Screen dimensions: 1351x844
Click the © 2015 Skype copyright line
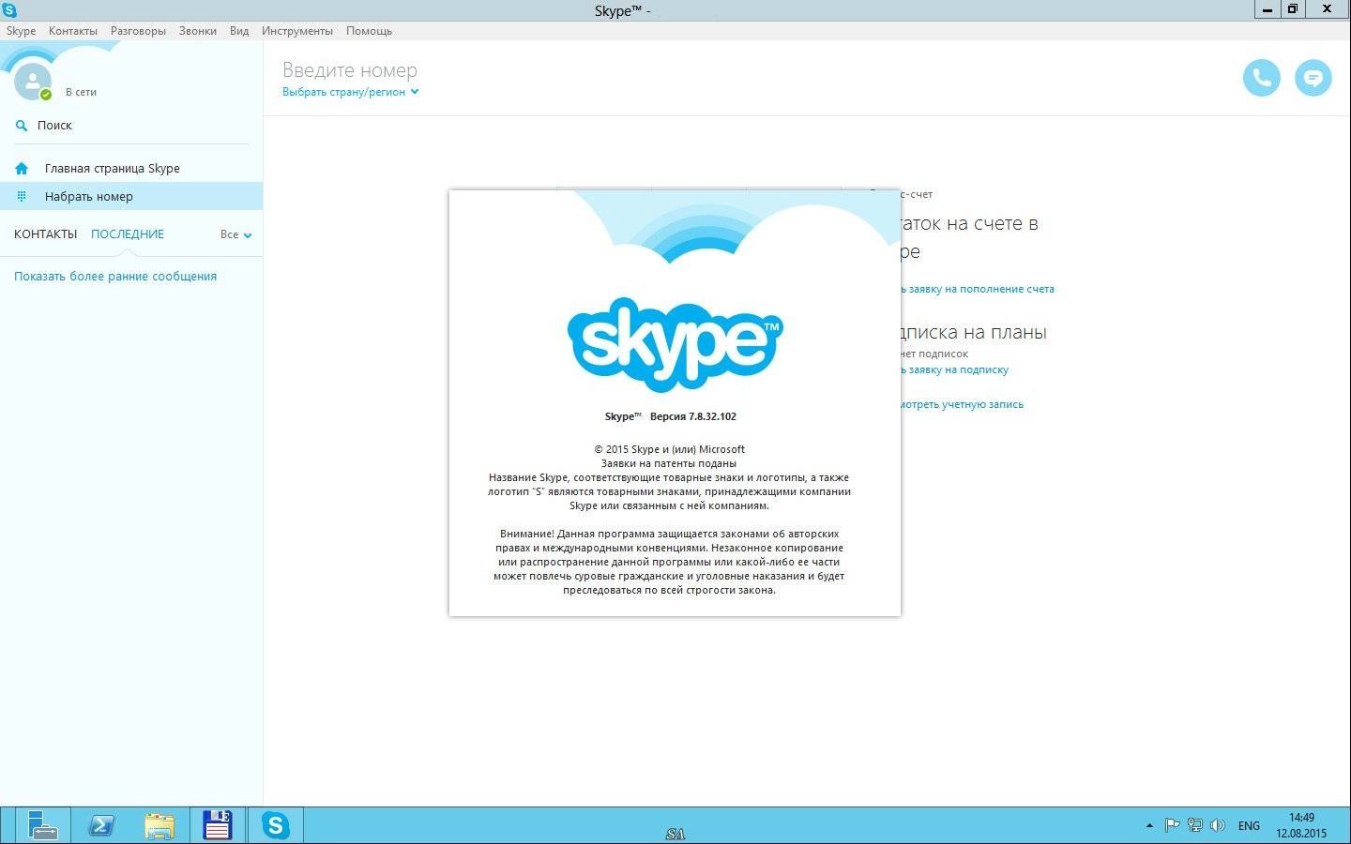click(x=669, y=449)
